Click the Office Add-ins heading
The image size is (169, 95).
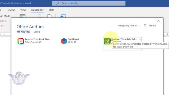[x=30, y=27]
